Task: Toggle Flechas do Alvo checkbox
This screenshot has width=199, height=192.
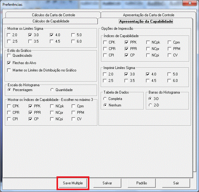Action: pyautogui.click(x=9, y=63)
